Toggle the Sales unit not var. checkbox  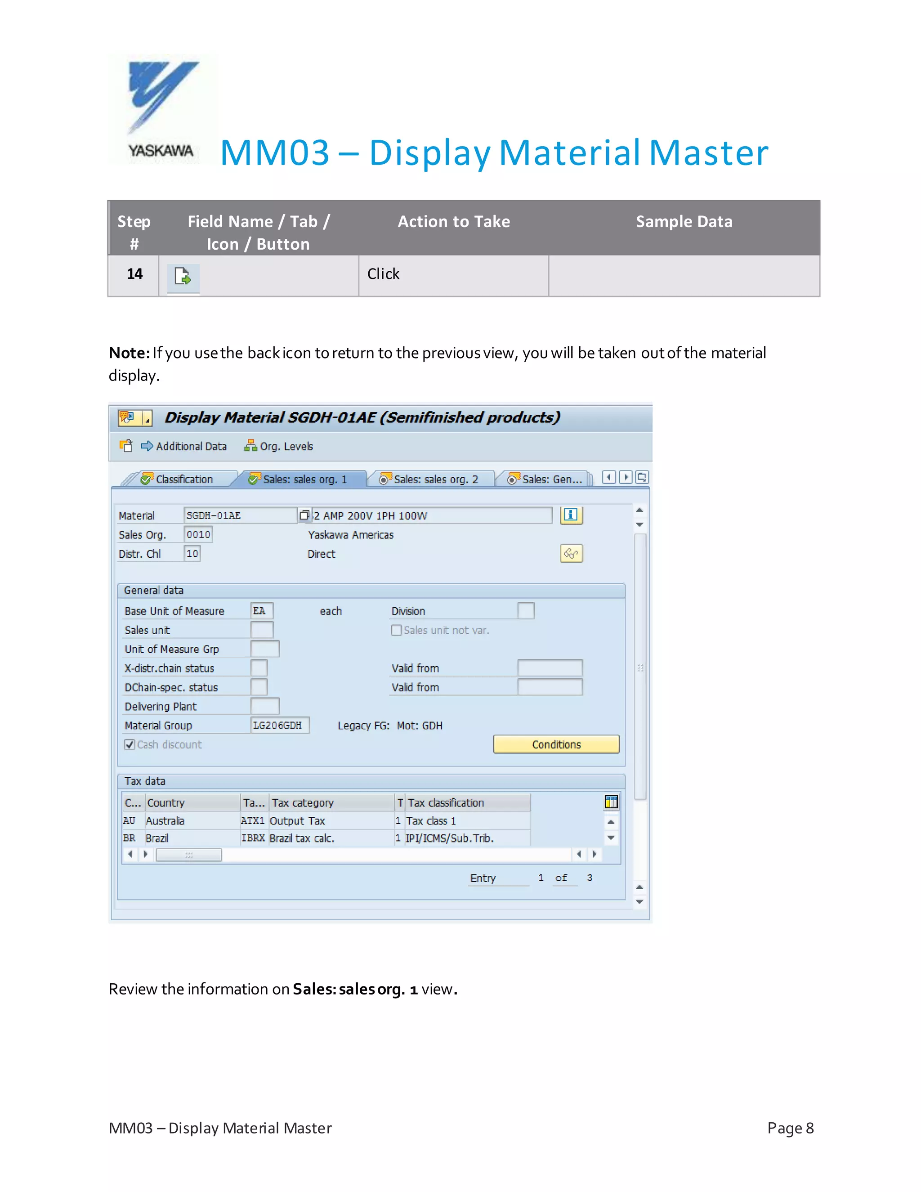[x=397, y=630]
